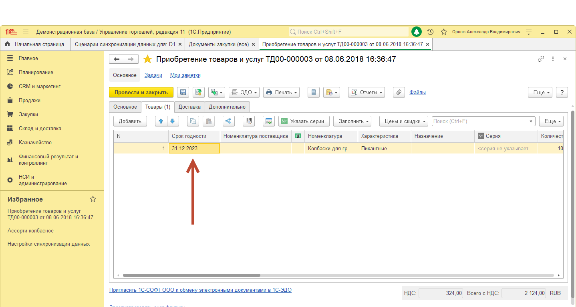Toggle favorite star next to document title
The image size is (576, 307).
click(x=148, y=59)
